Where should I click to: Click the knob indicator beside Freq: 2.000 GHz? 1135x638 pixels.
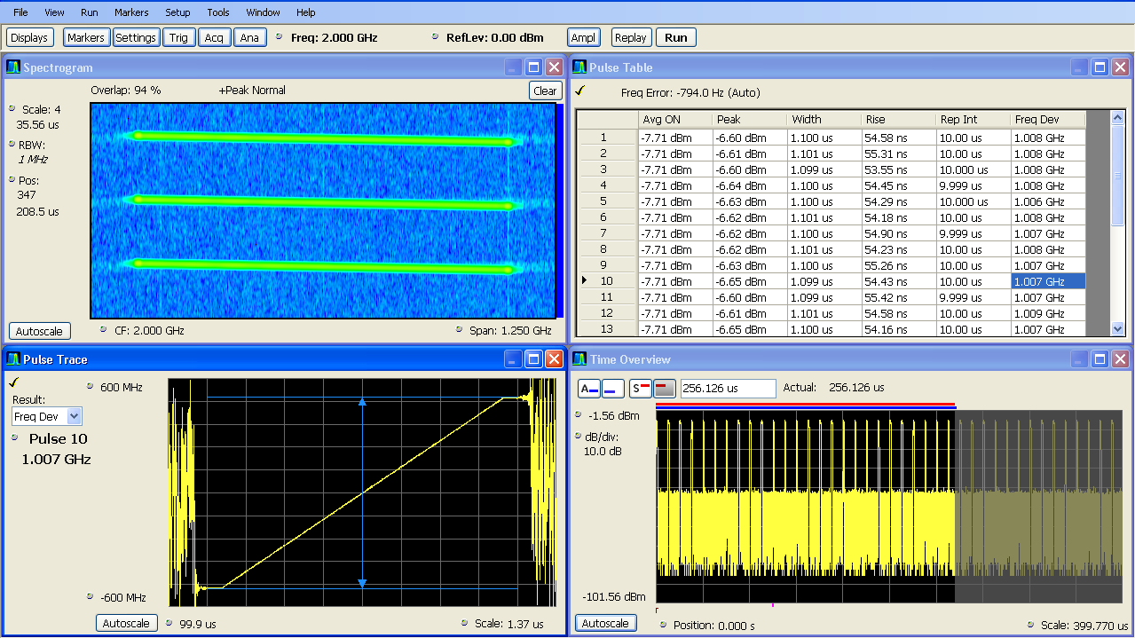pyautogui.click(x=280, y=37)
